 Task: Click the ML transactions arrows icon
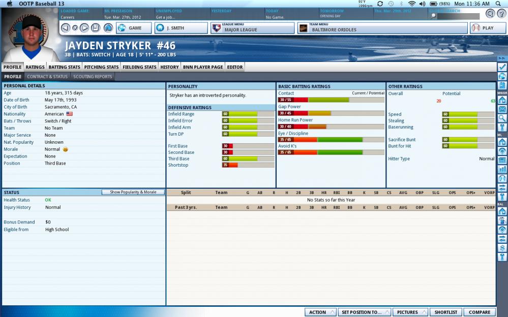[x=502, y=187]
